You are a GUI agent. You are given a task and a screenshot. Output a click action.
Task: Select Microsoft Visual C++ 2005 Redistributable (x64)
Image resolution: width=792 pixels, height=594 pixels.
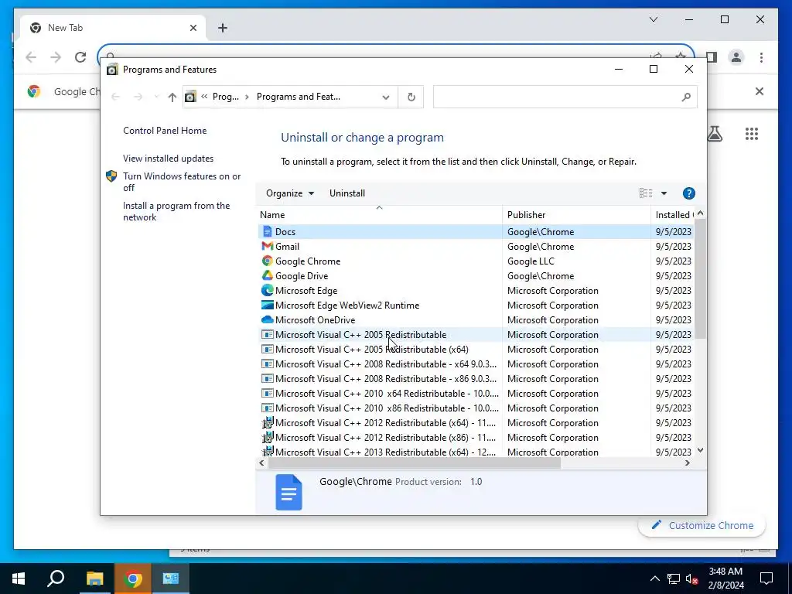(476, 350)
